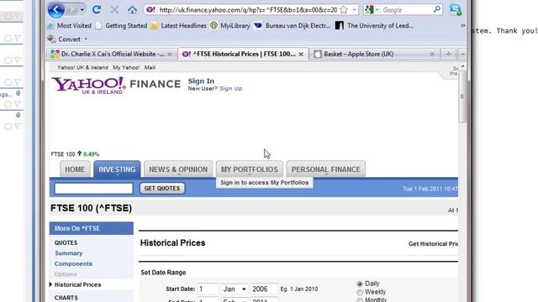Viewport: 538px width, 302px height.
Task: Click the page vertical scrollbar thumb
Action: coord(462,96)
